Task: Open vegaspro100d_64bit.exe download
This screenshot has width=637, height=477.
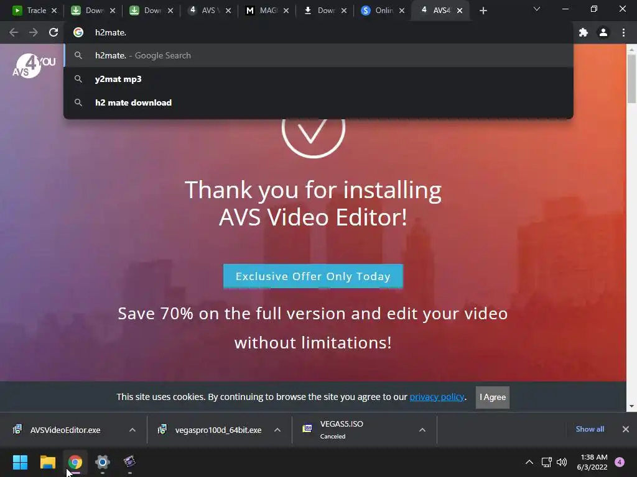Action: 218,430
